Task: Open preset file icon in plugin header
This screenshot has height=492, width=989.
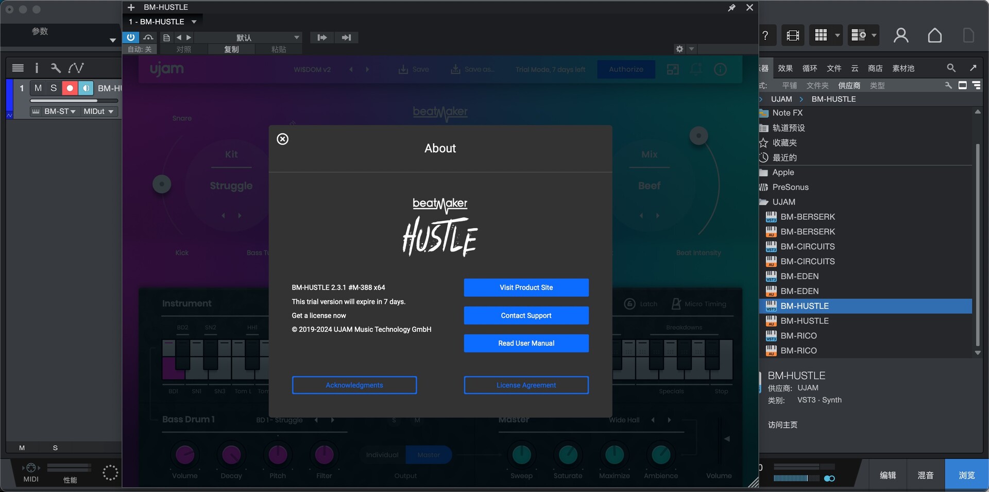Action: tap(166, 38)
